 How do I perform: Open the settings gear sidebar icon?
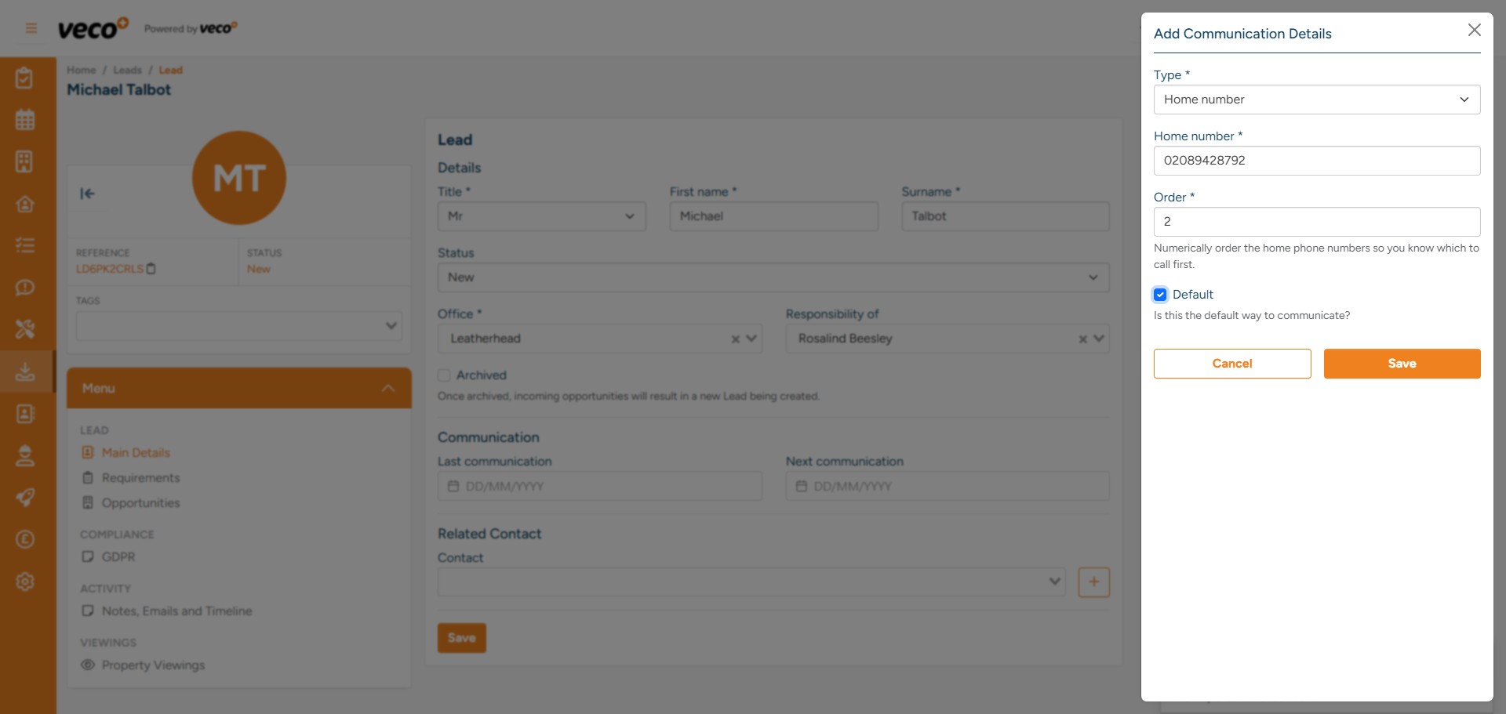(25, 582)
